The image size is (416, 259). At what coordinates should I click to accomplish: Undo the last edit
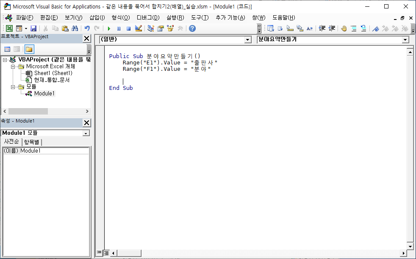[87, 28]
